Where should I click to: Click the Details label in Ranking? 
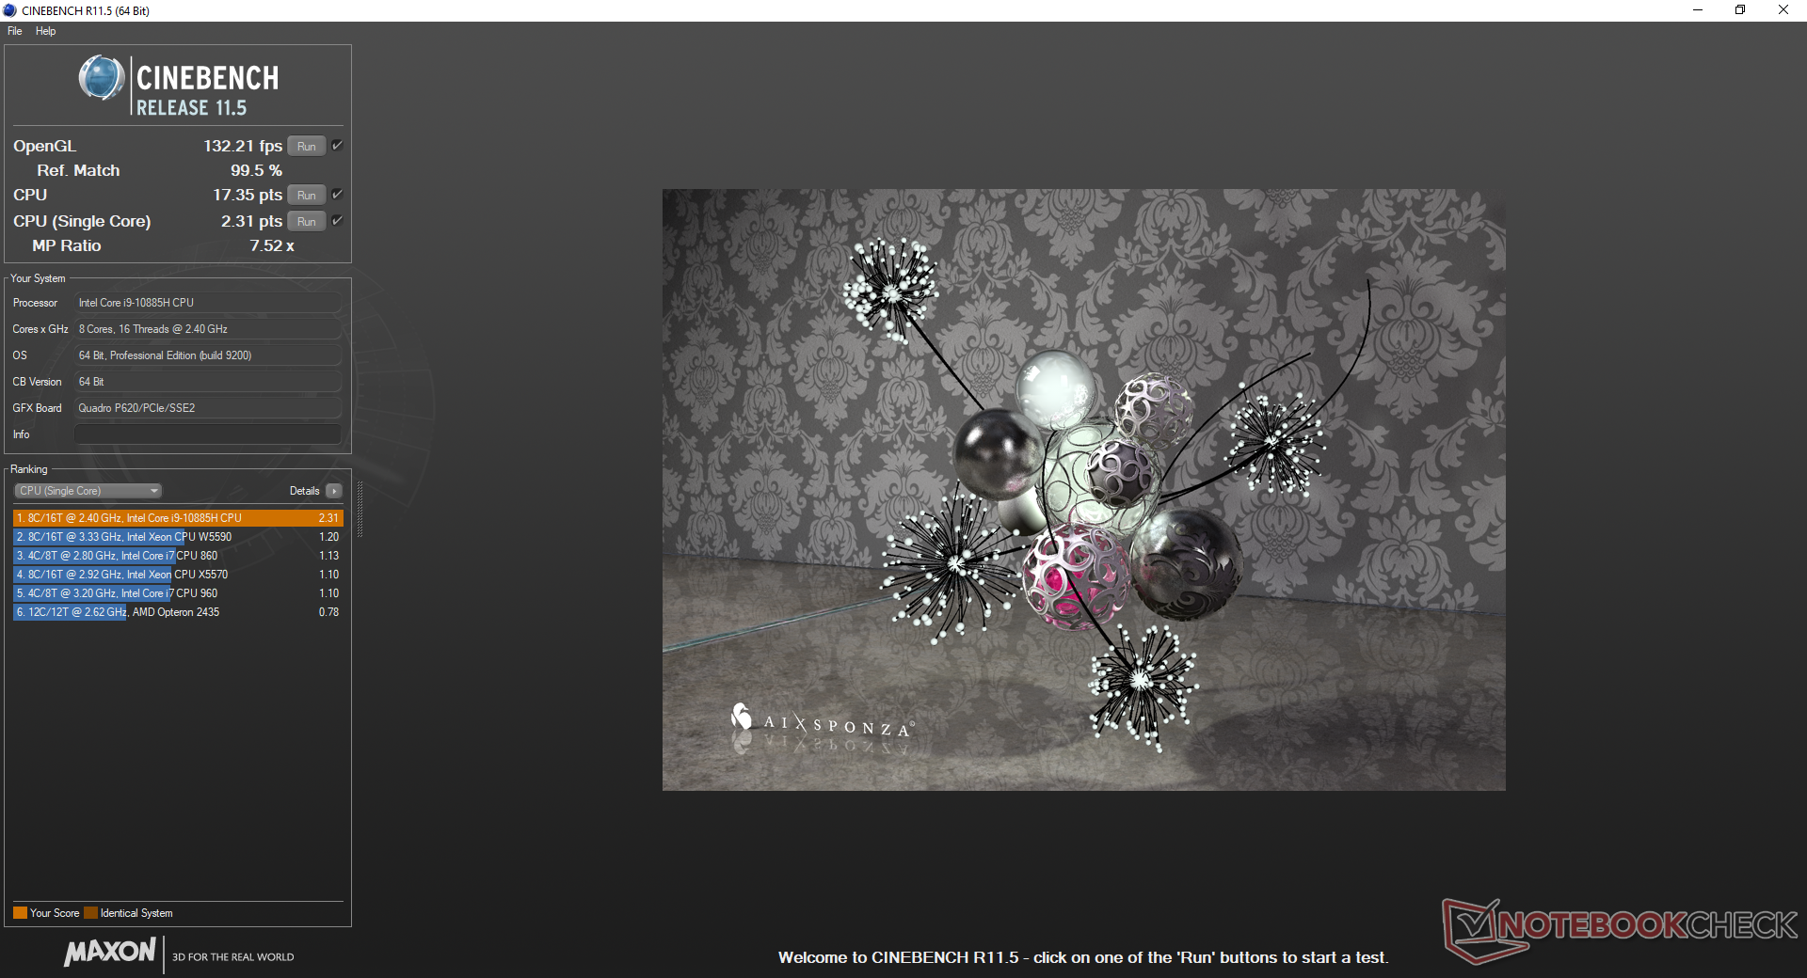pos(304,491)
